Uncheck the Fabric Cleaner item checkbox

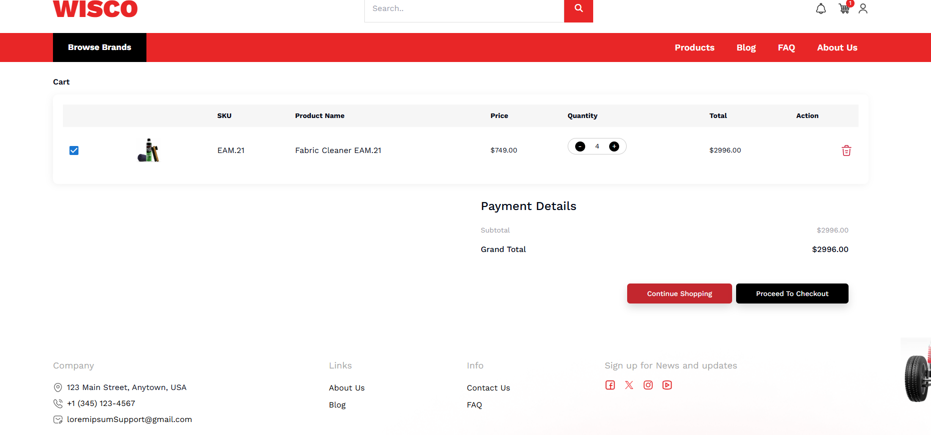click(74, 150)
